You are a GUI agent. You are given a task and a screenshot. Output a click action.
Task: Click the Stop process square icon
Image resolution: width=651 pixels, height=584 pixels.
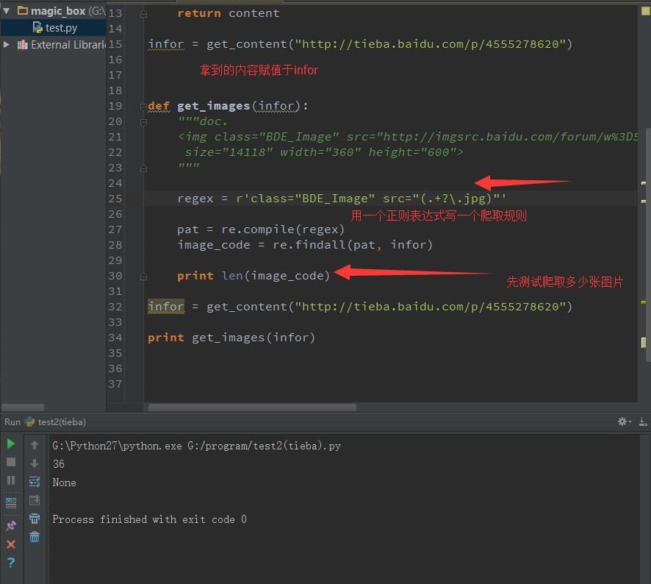click(11, 462)
